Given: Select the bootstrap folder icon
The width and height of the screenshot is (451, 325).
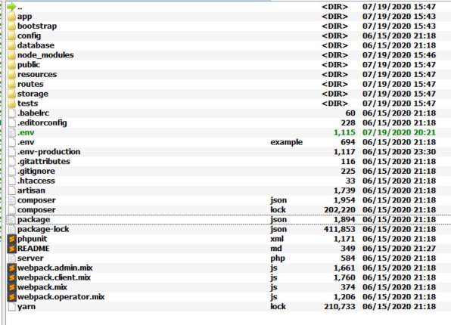Looking at the screenshot, I should click(11, 26).
